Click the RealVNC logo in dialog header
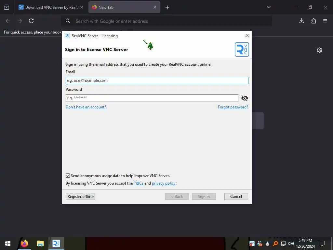Viewport: 333px width, 250px height. (242, 49)
